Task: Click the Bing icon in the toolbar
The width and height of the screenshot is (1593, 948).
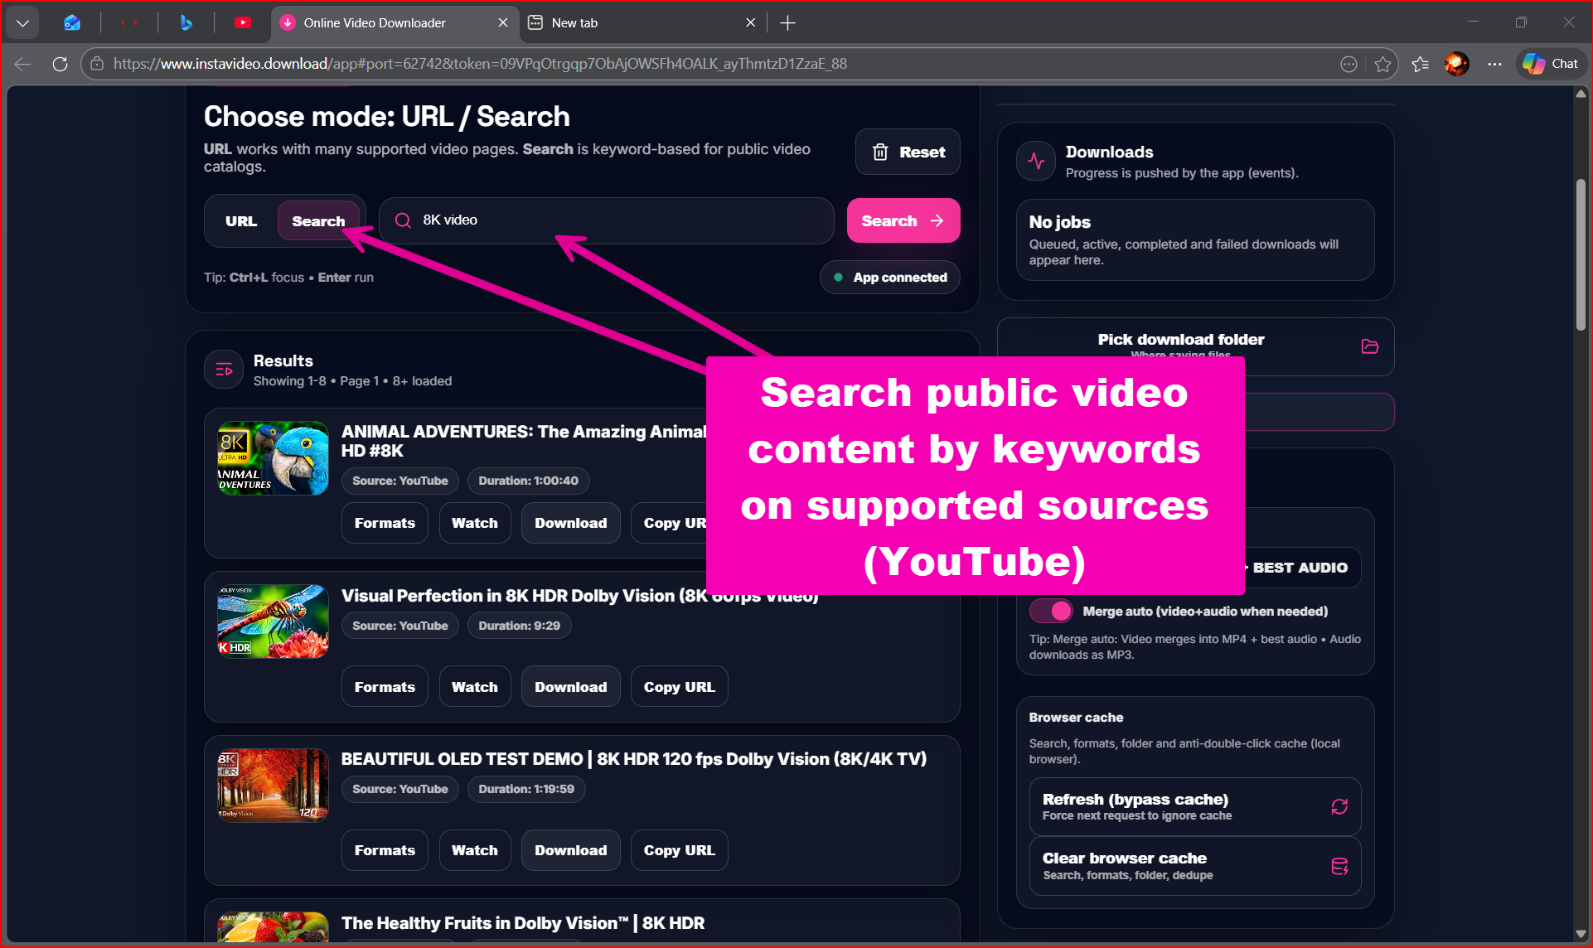Action: click(x=184, y=22)
